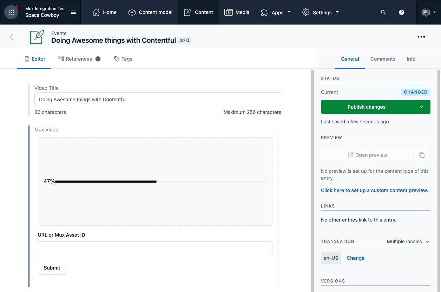441x292 pixels.
Task: Switch to the Tags tab
Action: pos(123,59)
